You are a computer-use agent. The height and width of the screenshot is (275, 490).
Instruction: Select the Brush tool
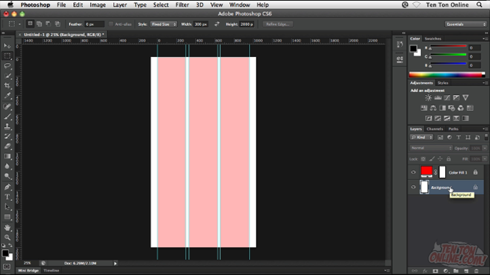[7, 117]
